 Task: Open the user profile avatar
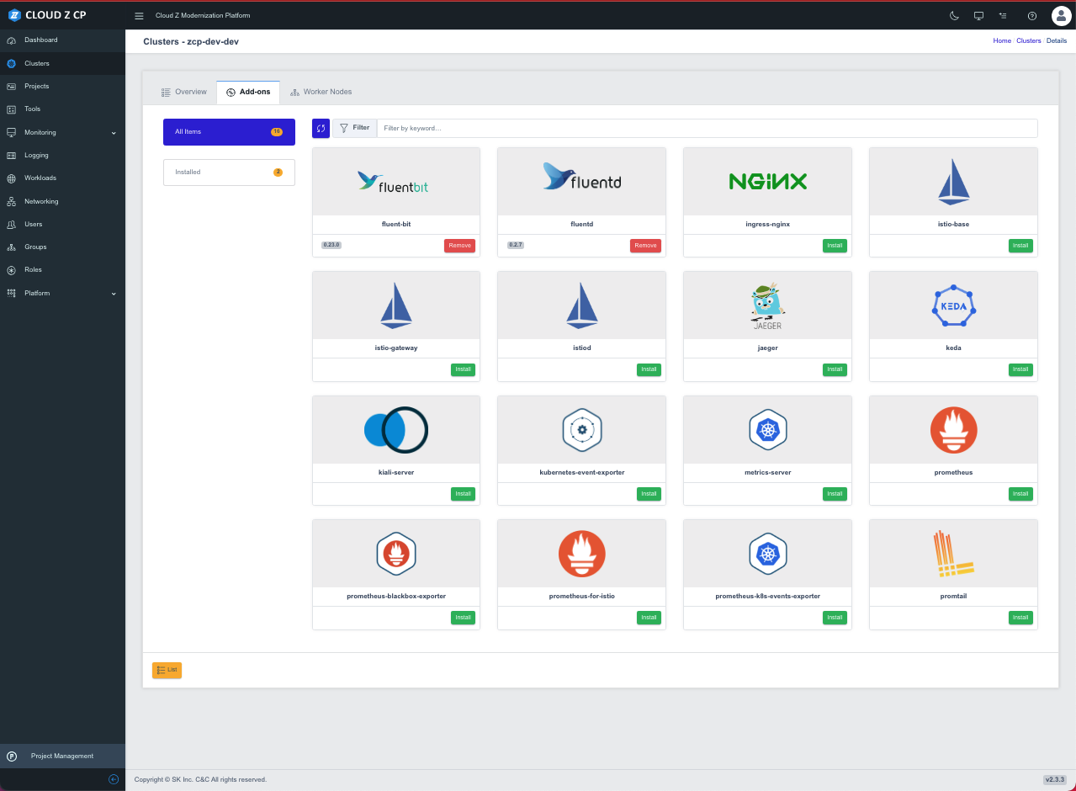coord(1061,16)
